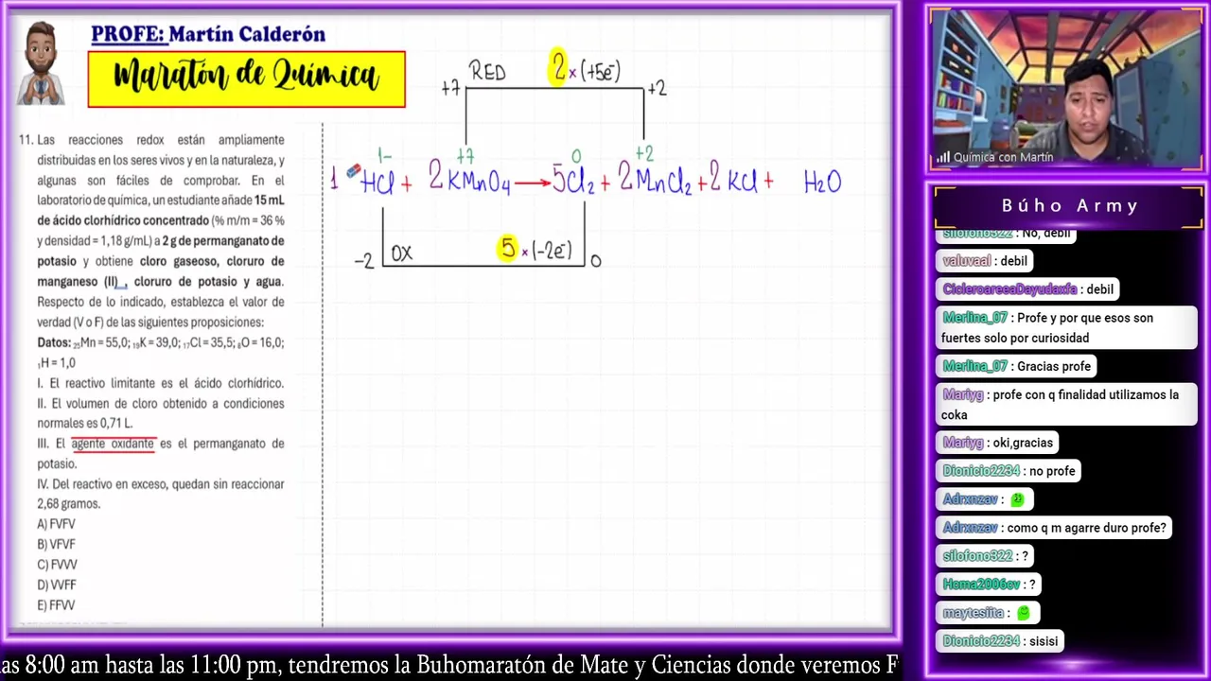Click the scrolling Buhomaratón ticker text
This screenshot has width=1211, height=681.
coord(448,665)
